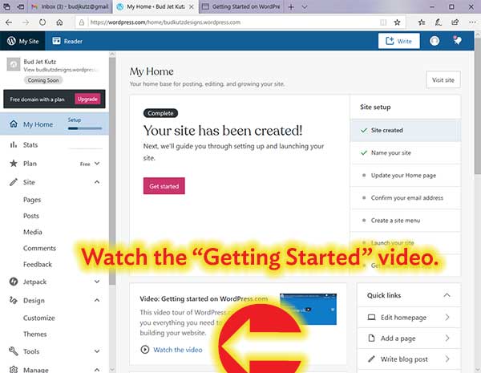Collapse the Design section chevron
The image size is (481, 373).
97,300
